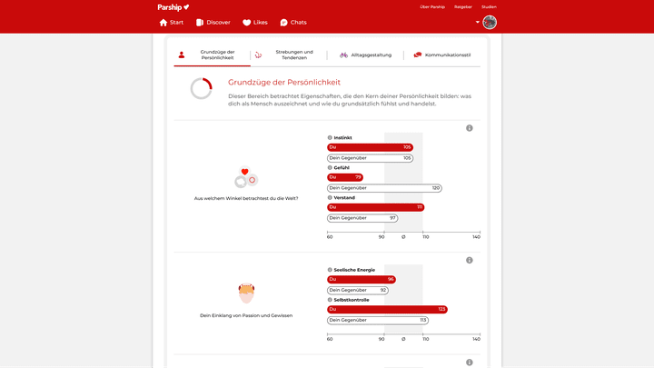
Task: Click the info icon beside Instinkt
Action: coord(330,138)
